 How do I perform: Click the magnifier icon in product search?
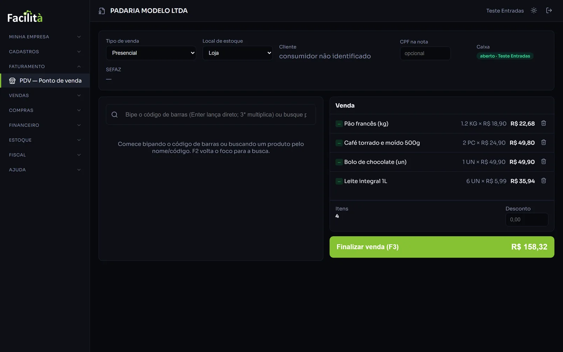pos(114,114)
